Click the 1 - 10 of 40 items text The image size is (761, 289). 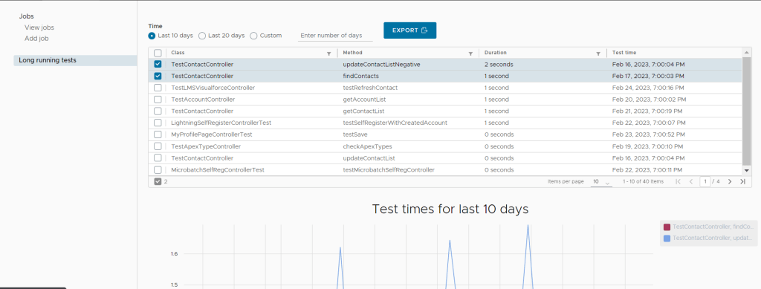(643, 181)
